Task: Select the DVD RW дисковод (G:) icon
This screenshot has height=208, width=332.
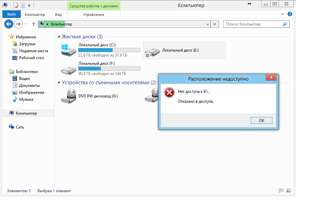Action: point(68,96)
